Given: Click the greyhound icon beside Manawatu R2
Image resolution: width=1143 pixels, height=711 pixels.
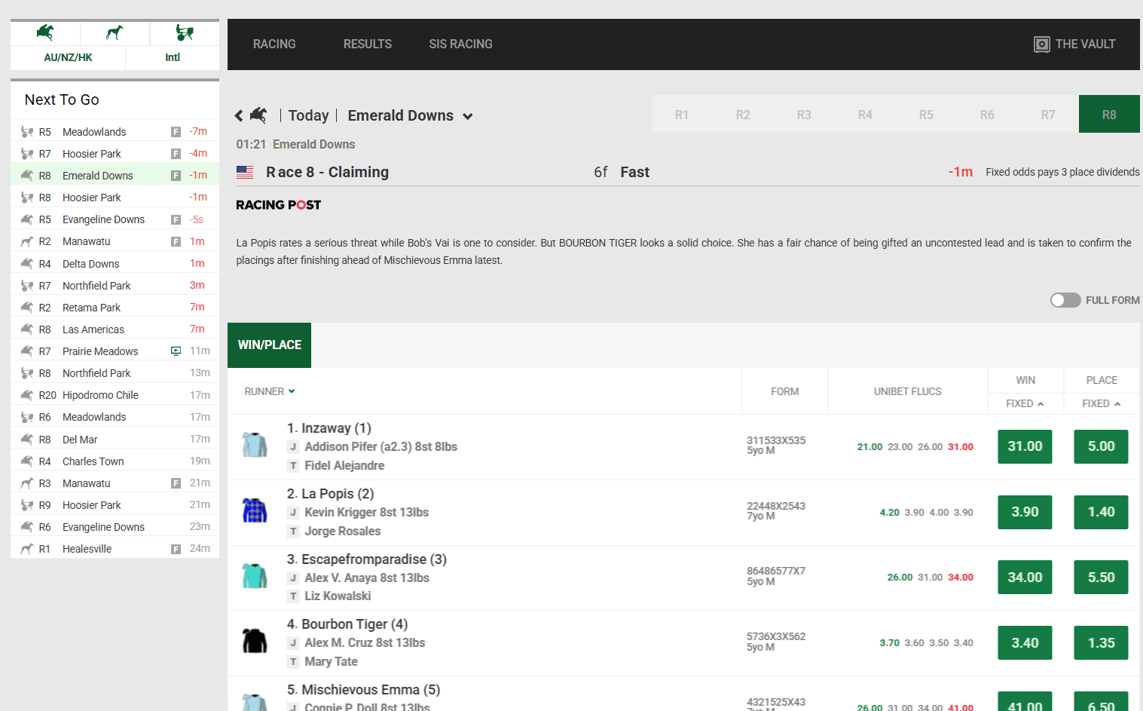Looking at the screenshot, I should [27, 241].
